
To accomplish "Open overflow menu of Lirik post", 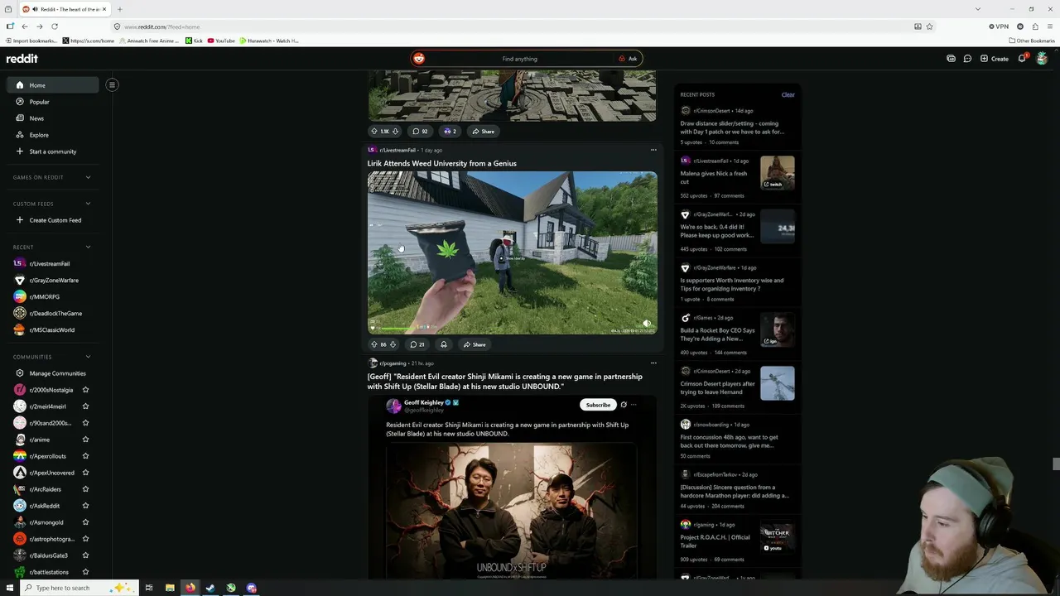I will click(x=653, y=150).
